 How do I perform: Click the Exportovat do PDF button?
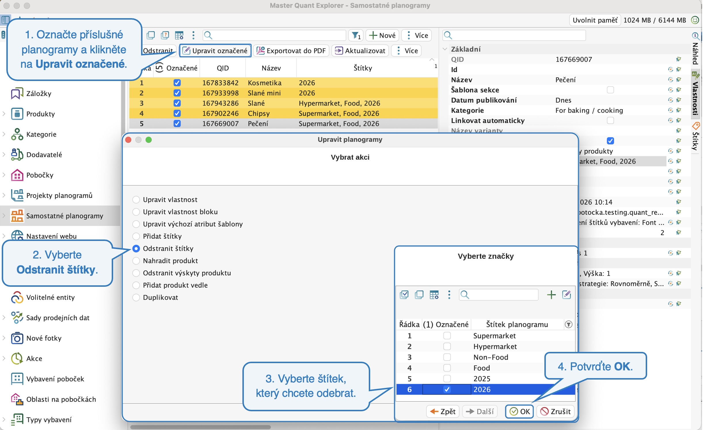(291, 51)
